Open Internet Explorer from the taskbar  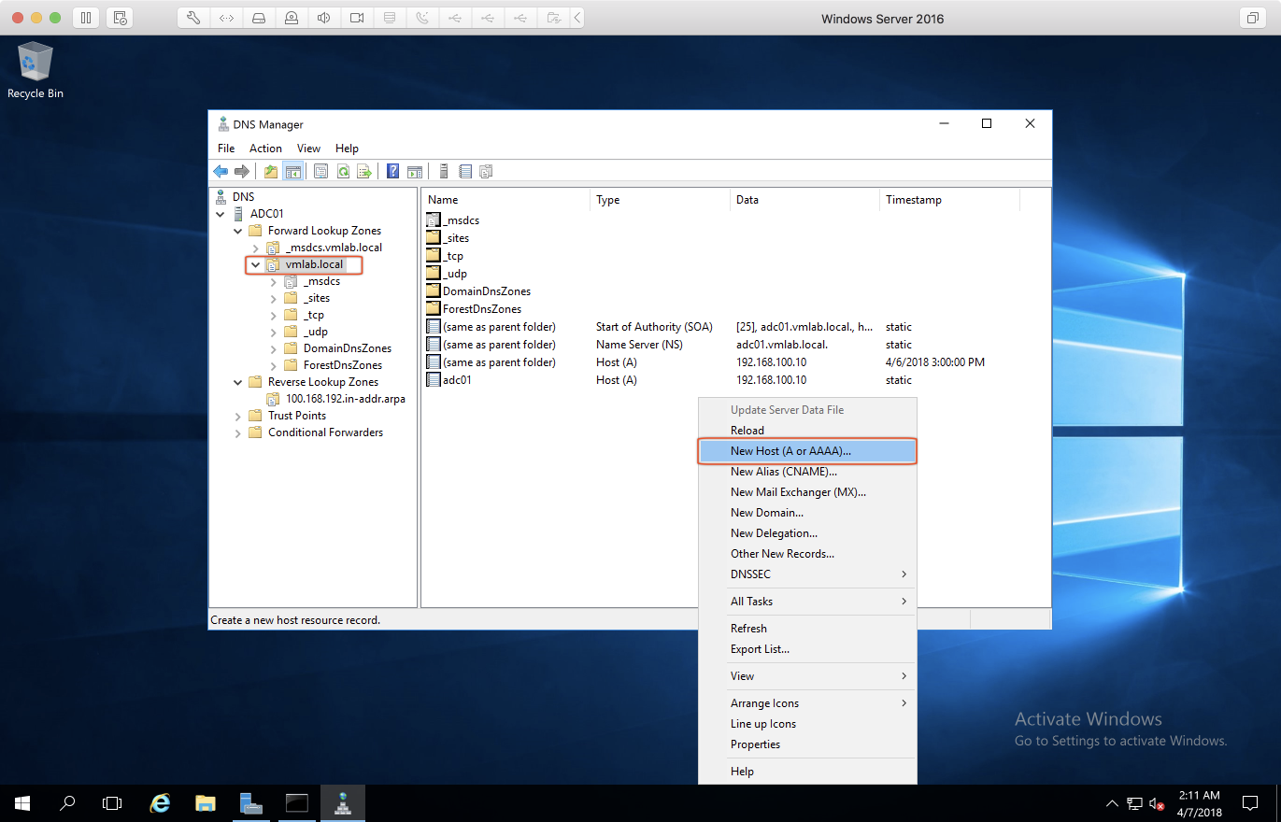161,803
